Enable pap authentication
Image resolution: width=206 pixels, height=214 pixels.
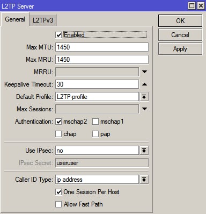tap(95, 134)
